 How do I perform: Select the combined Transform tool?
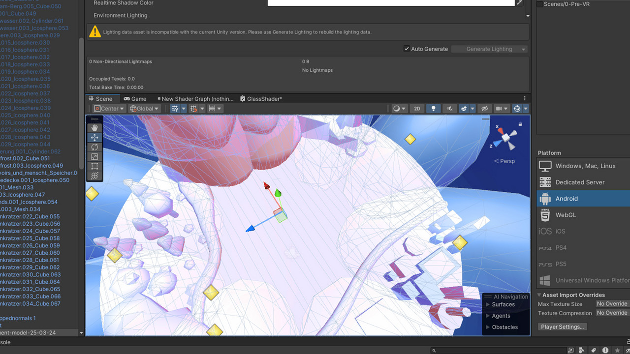94,176
